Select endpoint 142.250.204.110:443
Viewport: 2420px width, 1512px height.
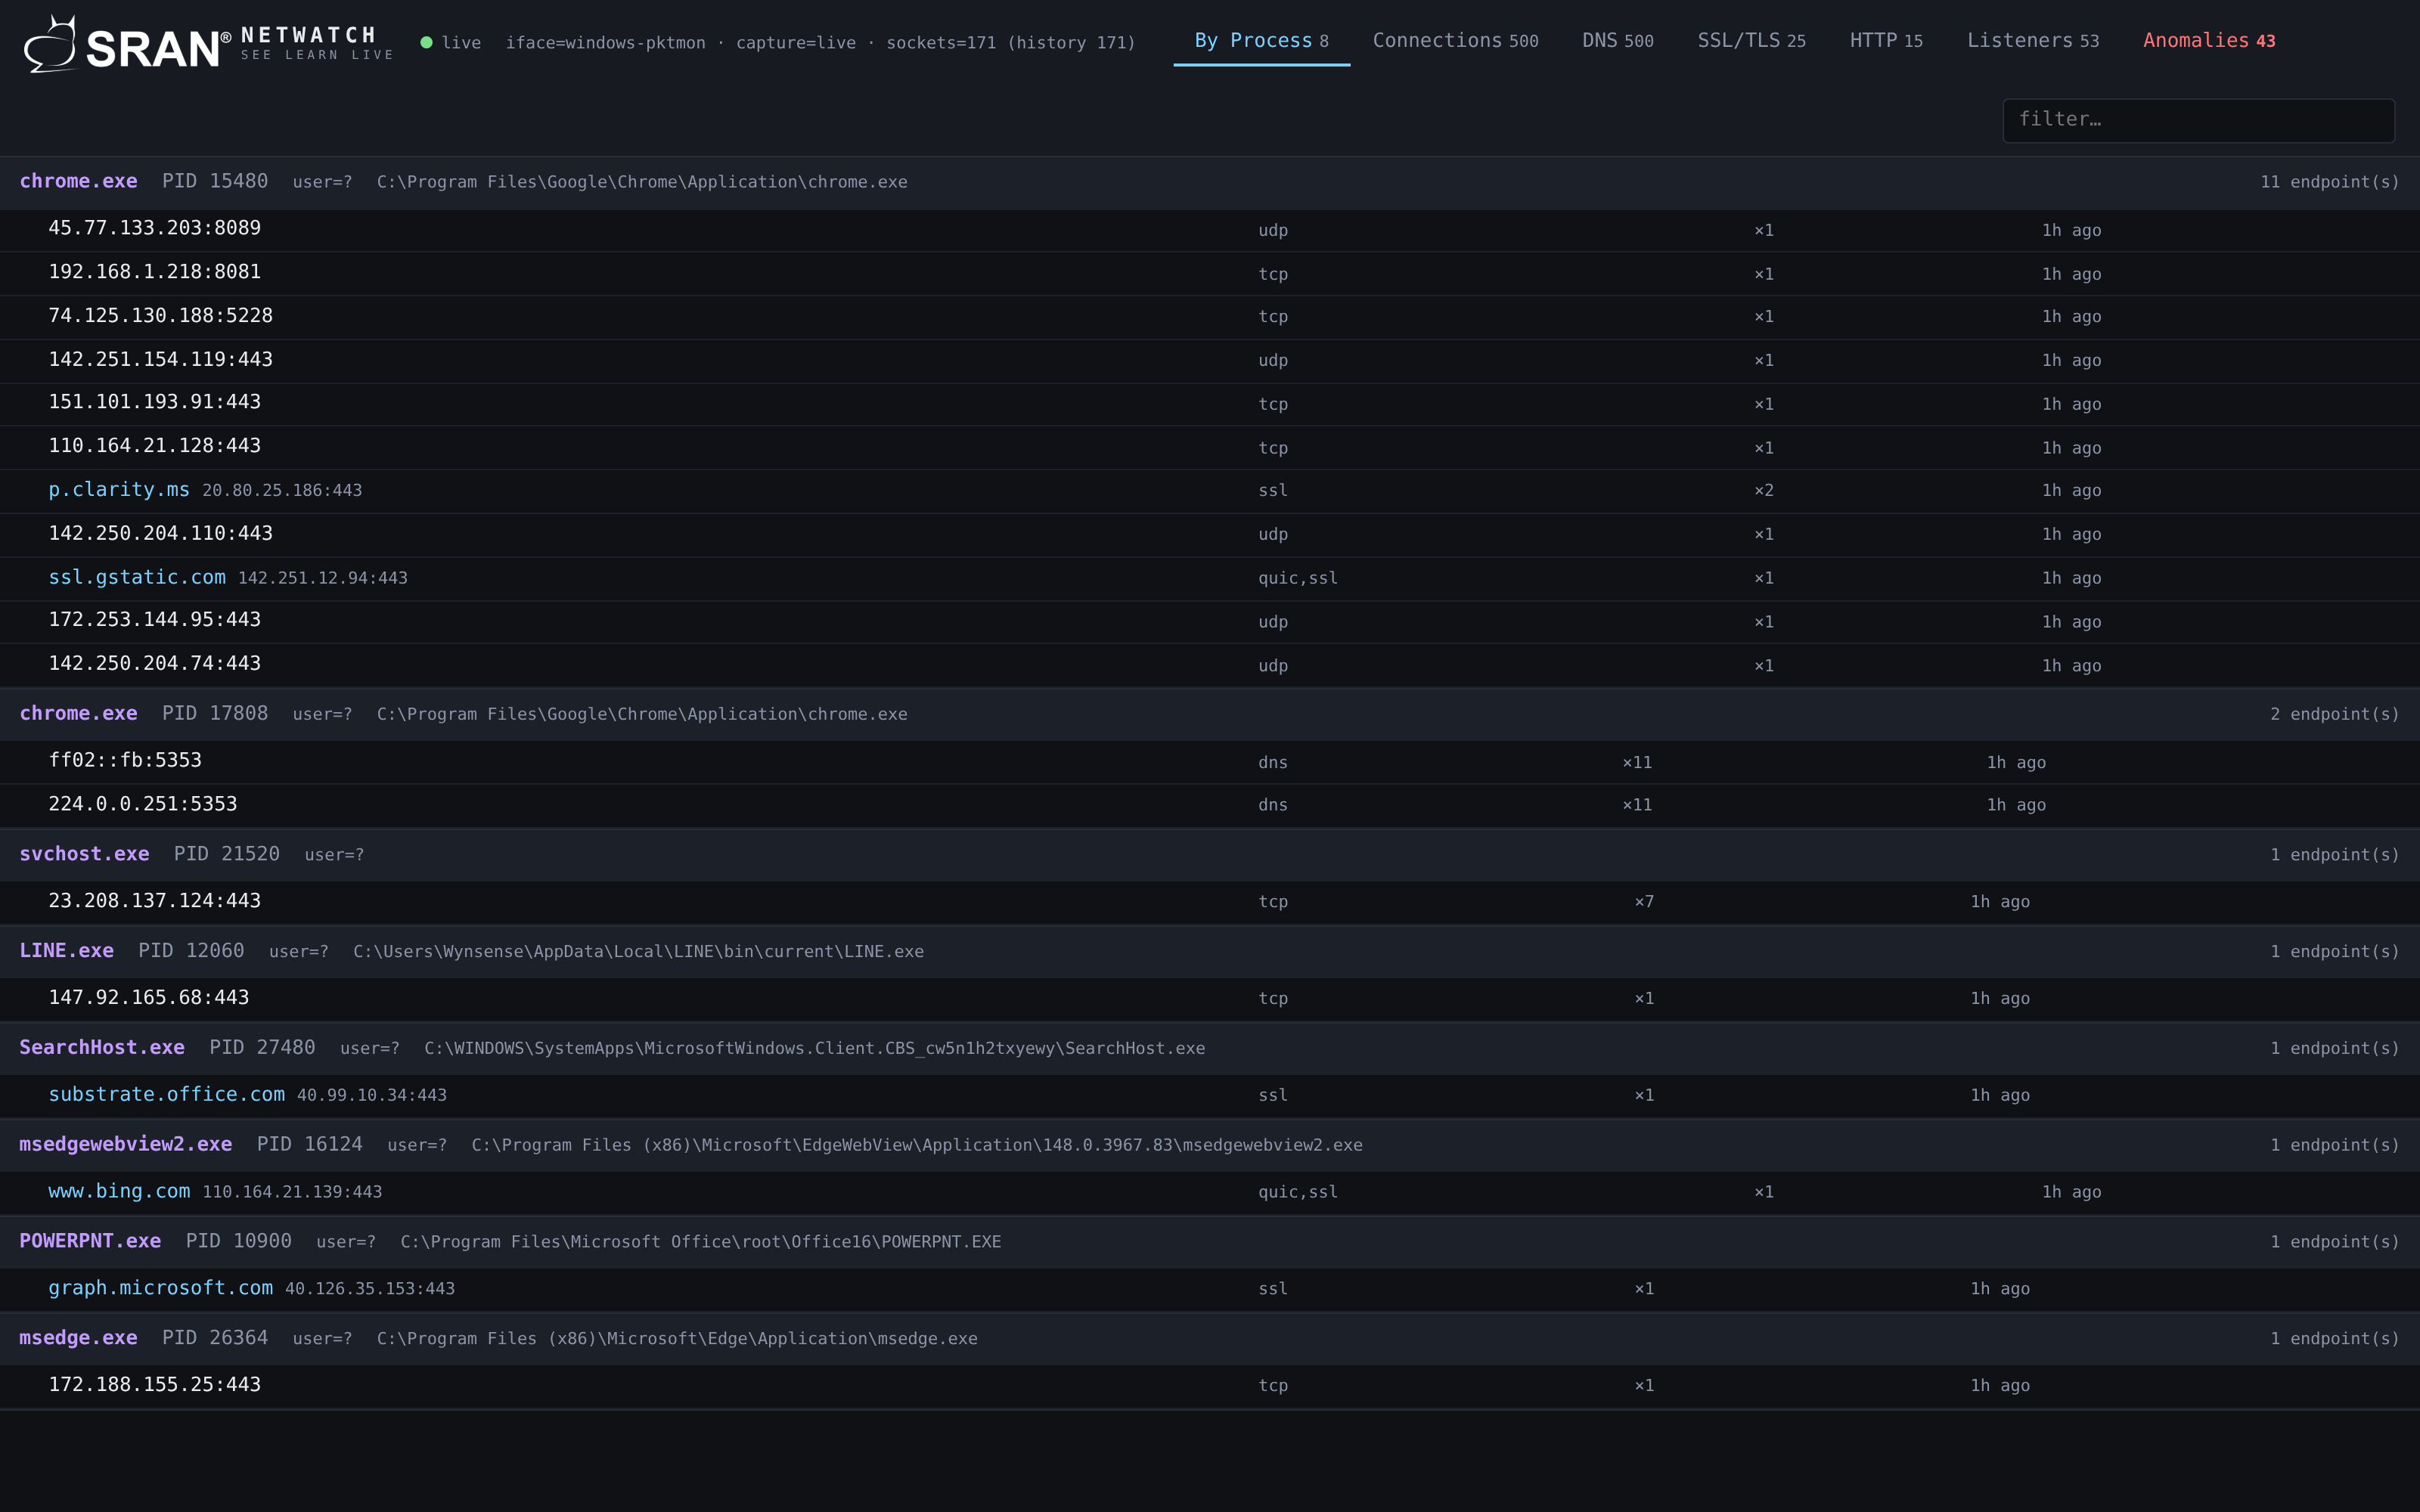click(x=161, y=534)
